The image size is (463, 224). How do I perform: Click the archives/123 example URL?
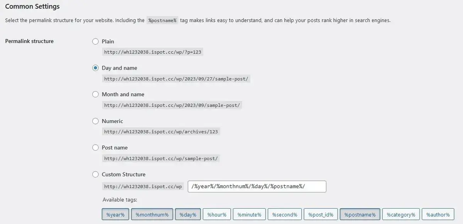tap(161, 132)
